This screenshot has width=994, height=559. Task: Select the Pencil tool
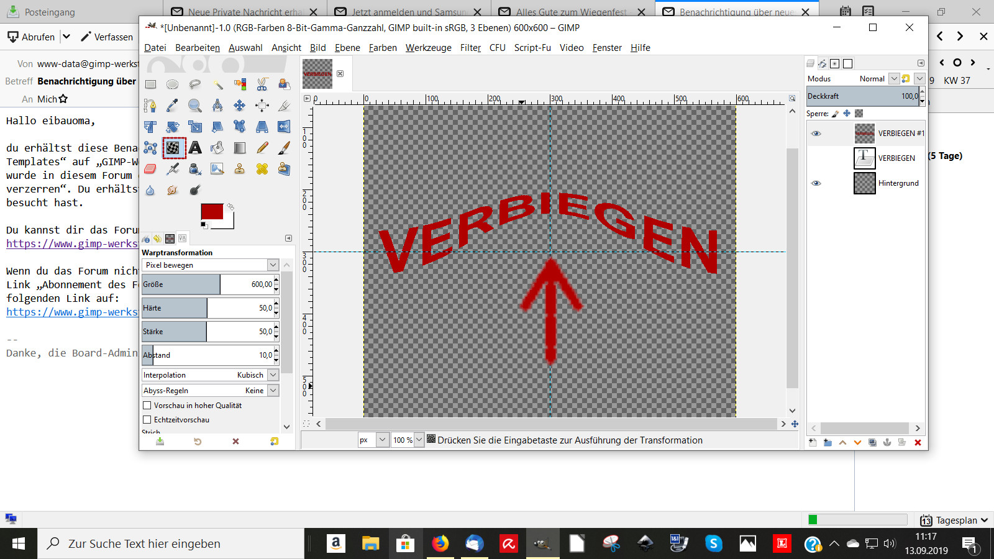(262, 148)
